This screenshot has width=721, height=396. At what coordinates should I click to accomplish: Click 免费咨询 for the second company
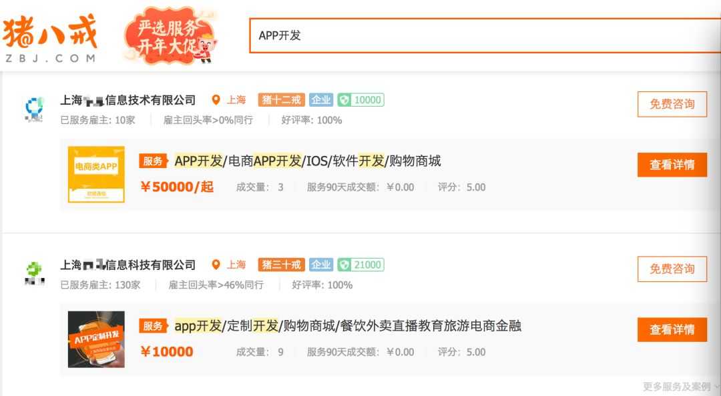[x=672, y=269]
